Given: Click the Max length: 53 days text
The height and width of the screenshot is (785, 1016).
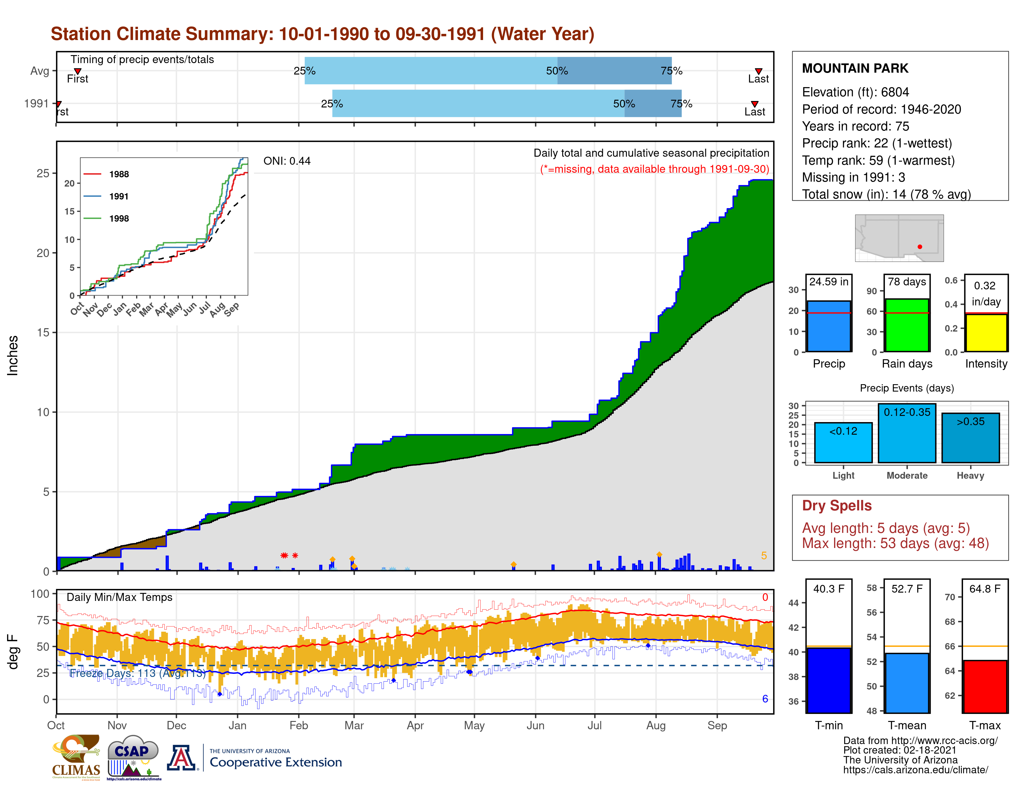Looking at the screenshot, I should (895, 543).
